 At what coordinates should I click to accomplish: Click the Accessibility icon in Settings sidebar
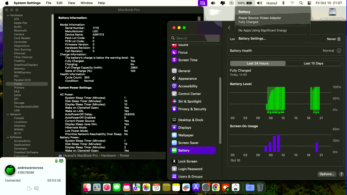coord(174,86)
